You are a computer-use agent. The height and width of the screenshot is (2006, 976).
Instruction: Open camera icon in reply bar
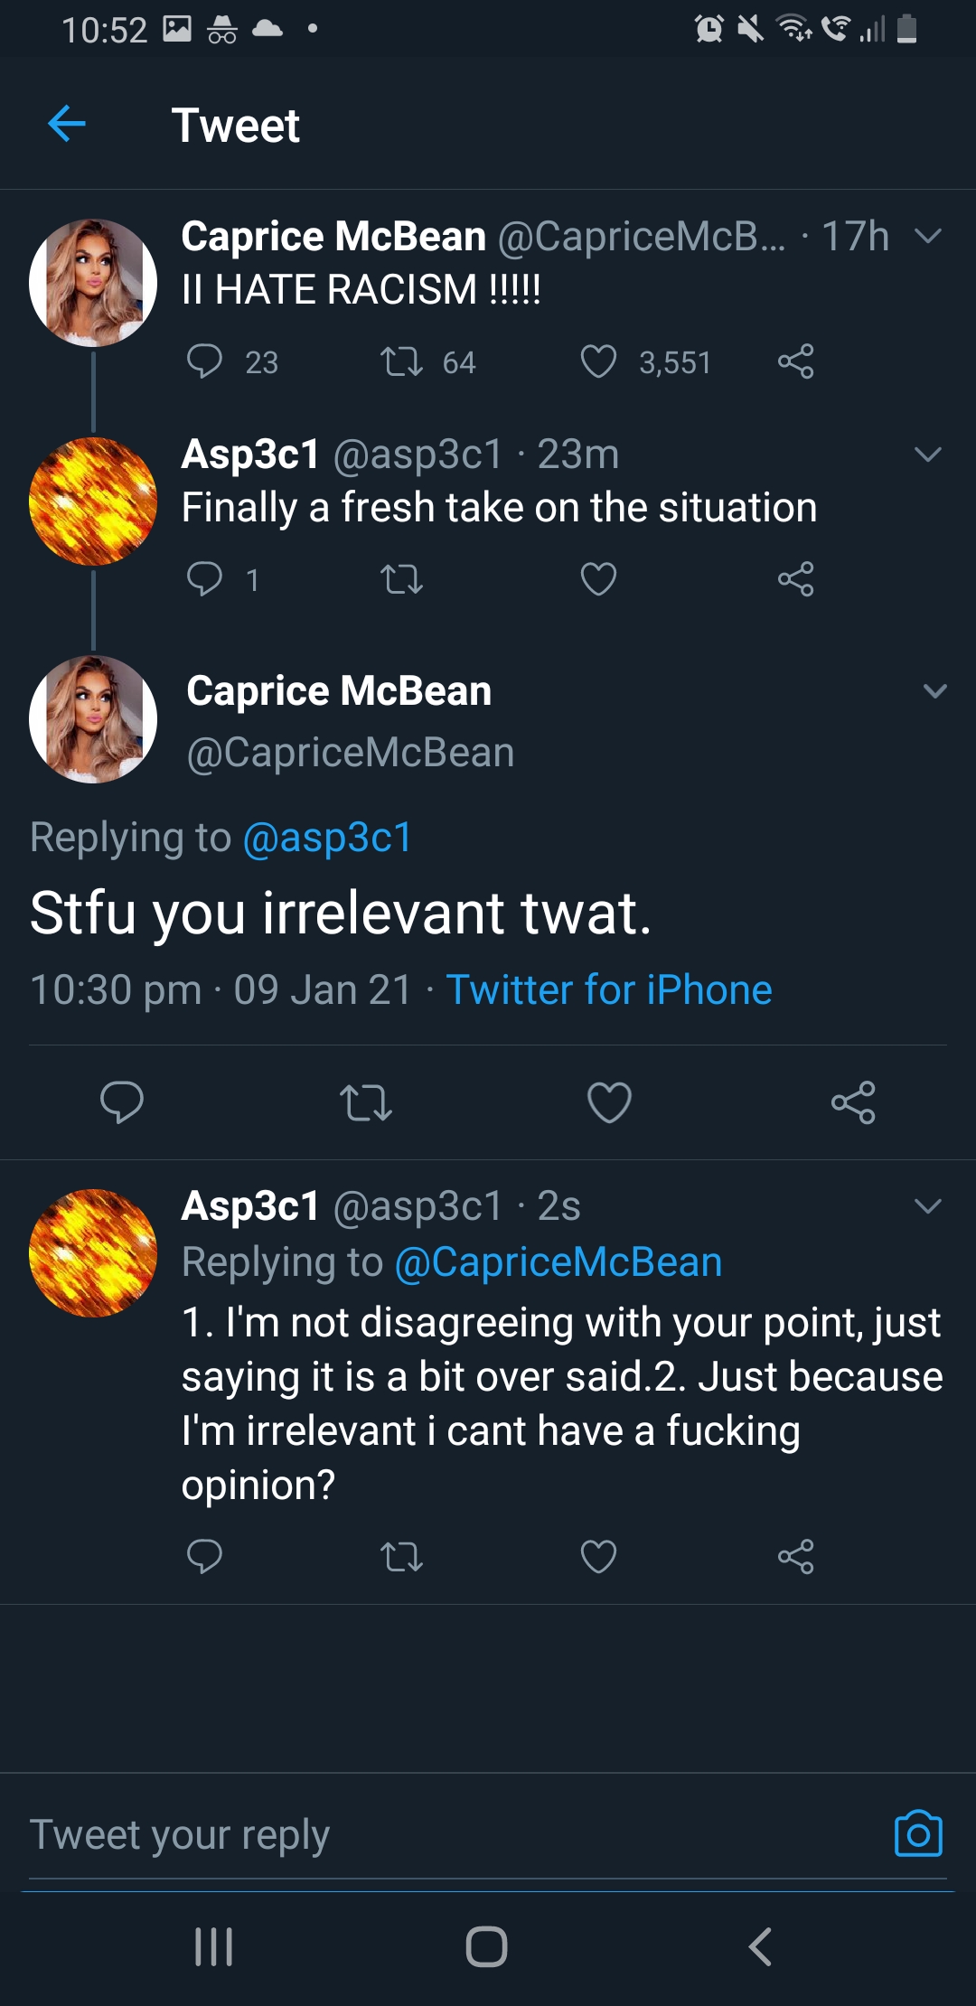click(x=918, y=1834)
